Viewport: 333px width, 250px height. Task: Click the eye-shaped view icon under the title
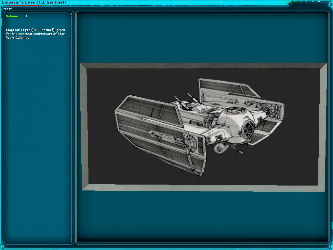[7, 9]
